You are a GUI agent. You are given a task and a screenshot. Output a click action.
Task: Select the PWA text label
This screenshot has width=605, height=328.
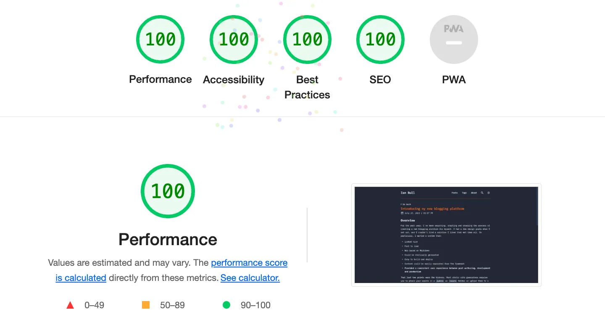[454, 79]
